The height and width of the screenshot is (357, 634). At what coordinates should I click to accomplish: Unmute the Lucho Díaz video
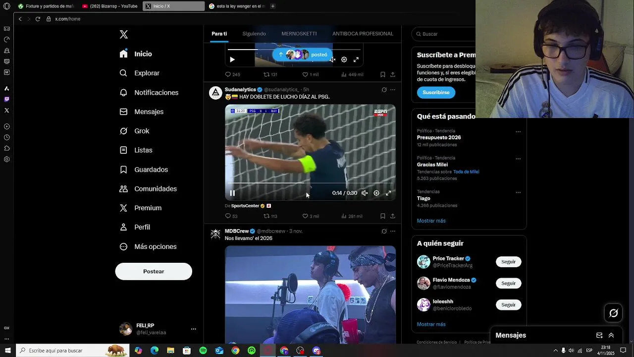pos(365,193)
